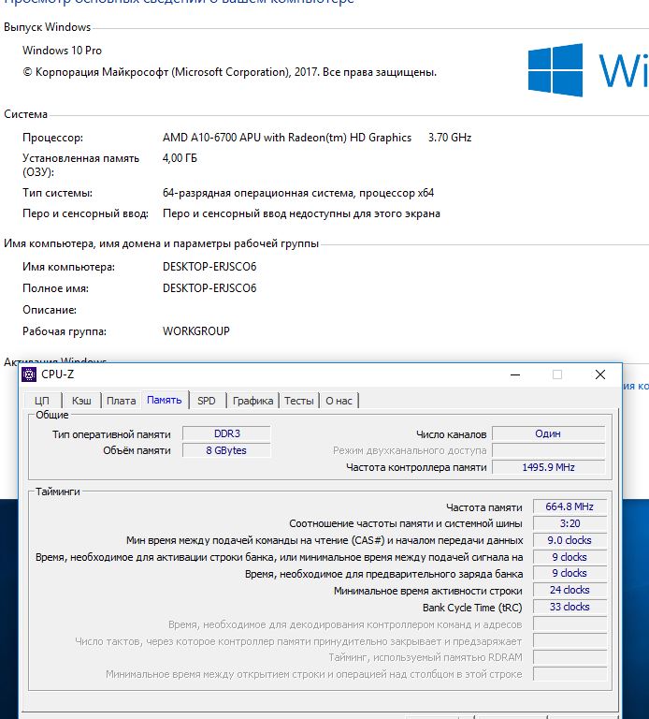
Task: Open the О нас tab
Action: pyautogui.click(x=339, y=401)
